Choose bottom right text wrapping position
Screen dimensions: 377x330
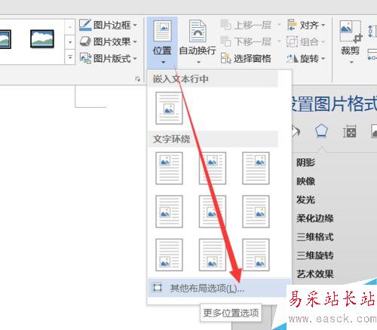256,255
